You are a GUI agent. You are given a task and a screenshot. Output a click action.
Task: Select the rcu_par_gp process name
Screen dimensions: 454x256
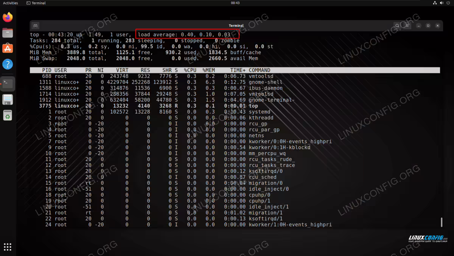(264, 130)
